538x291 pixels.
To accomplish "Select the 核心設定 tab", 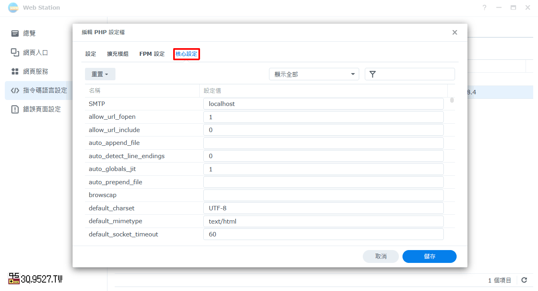I will 186,54.
